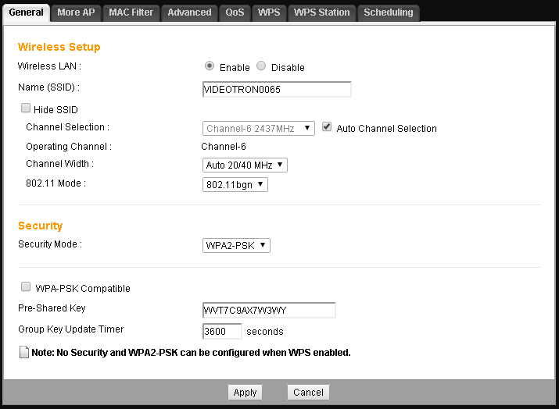The image size is (559, 409).
Task: Click the Pre-Shared Key input field
Action: (268, 311)
